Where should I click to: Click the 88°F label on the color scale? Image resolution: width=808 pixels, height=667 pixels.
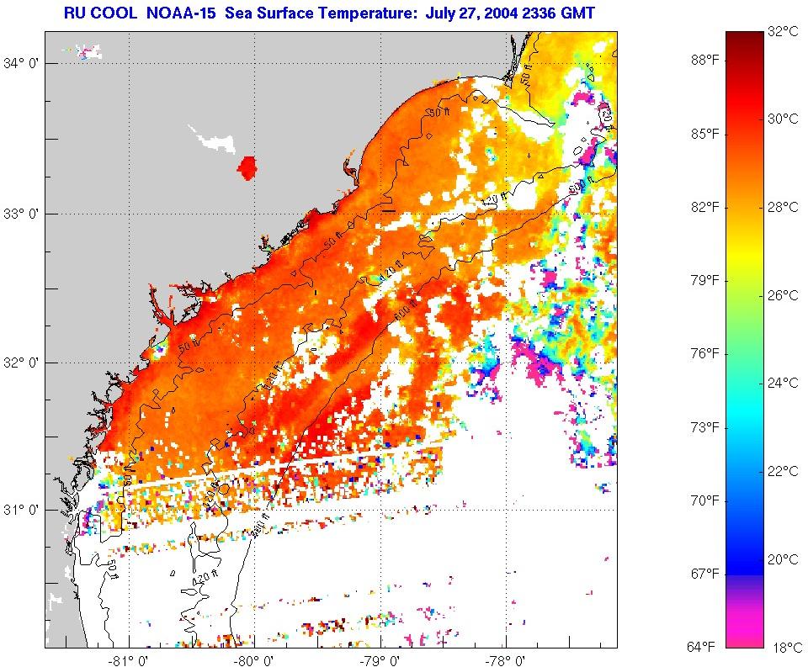[704, 61]
